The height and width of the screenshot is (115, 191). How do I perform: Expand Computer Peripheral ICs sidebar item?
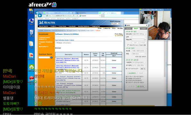click(46, 43)
